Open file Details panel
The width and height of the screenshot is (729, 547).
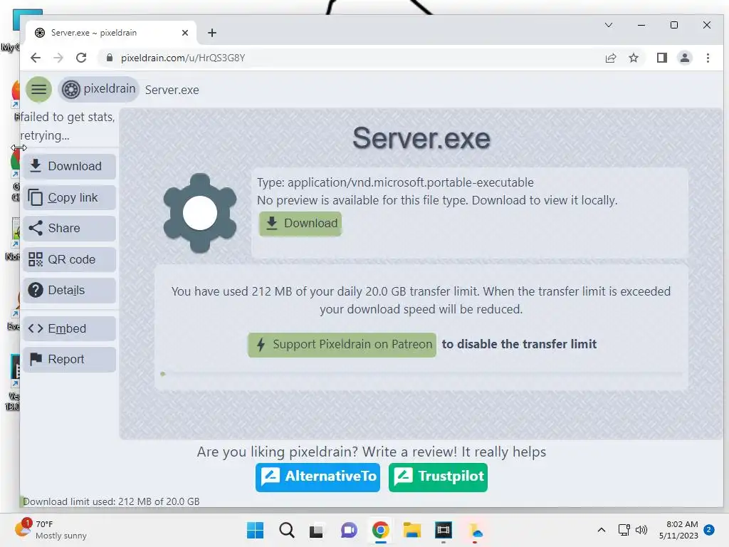pos(69,291)
